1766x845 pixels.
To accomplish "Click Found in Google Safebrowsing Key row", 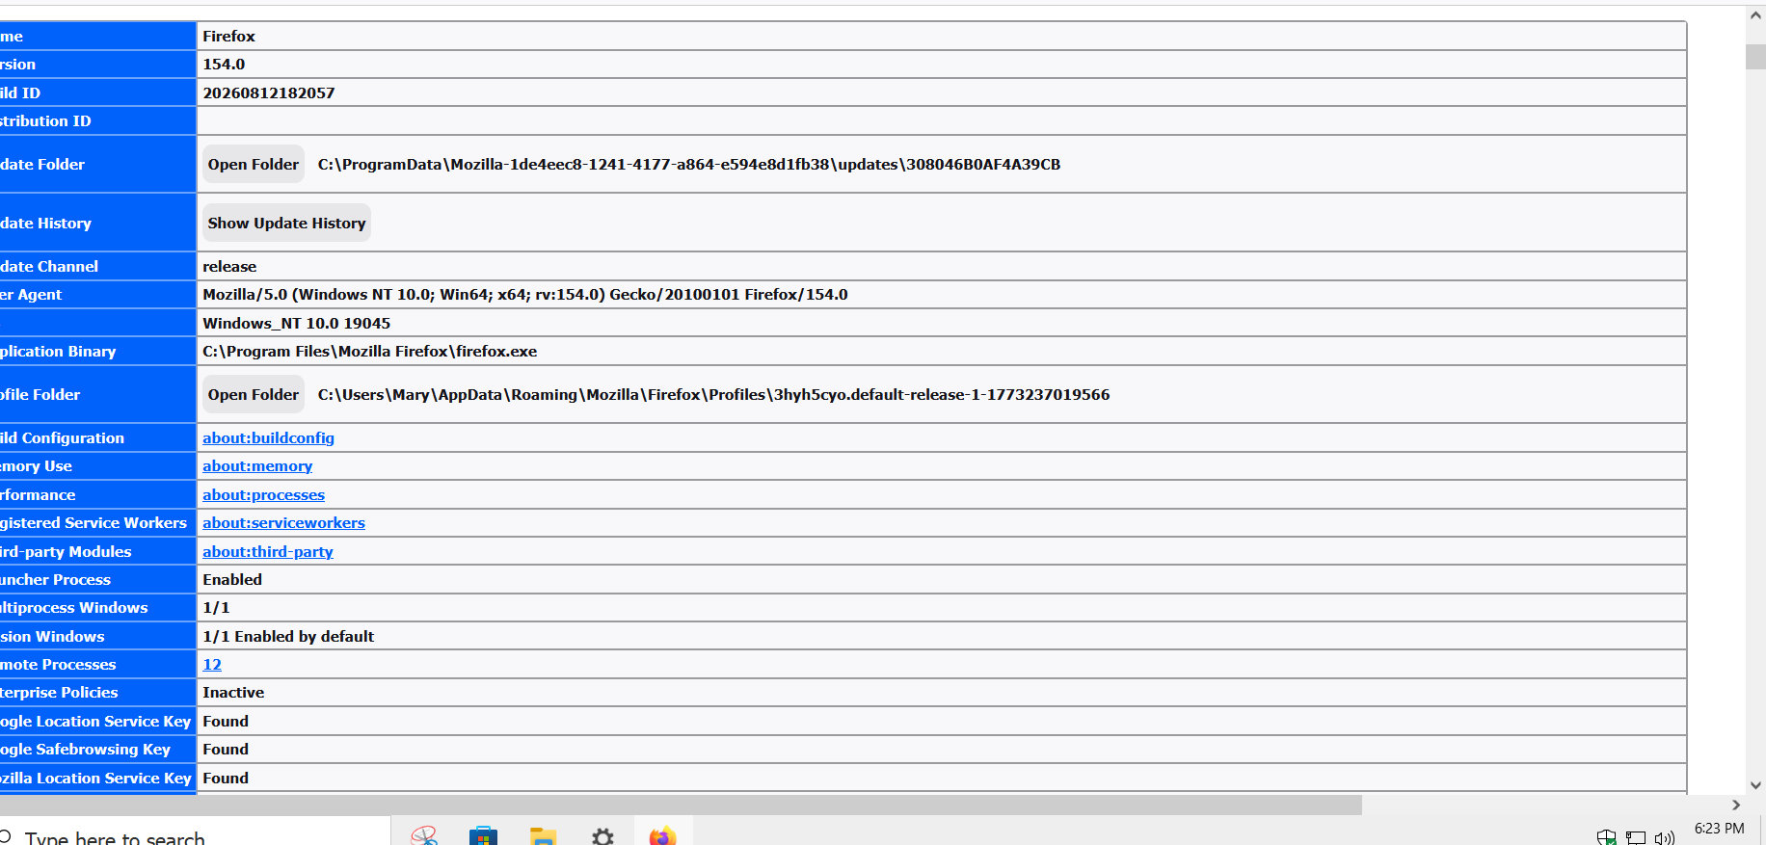I will 226,750.
